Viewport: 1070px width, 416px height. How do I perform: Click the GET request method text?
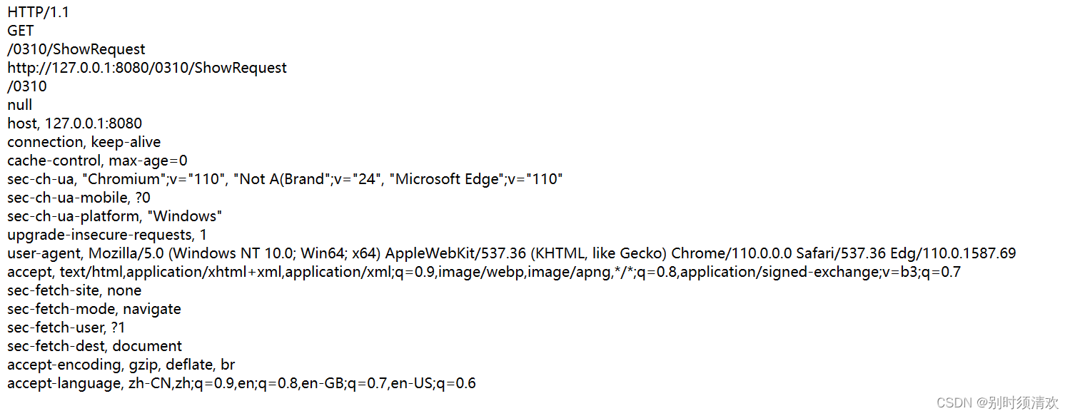click(x=21, y=31)
